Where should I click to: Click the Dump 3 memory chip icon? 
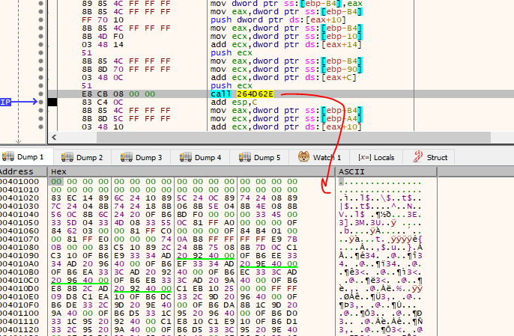(x=126, y=157)
